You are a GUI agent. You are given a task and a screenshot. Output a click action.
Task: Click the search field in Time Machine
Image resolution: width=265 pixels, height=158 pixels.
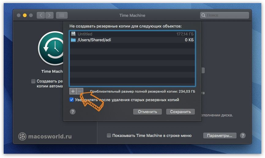point(224,15)
